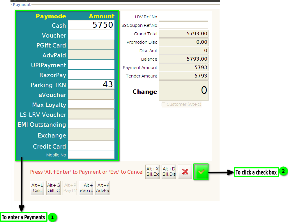Image resolution: width=288 pixels, height=222 pixels.
Task: Focus the Cash amount field
Action: pyautogui.click(x=91, y=25)
